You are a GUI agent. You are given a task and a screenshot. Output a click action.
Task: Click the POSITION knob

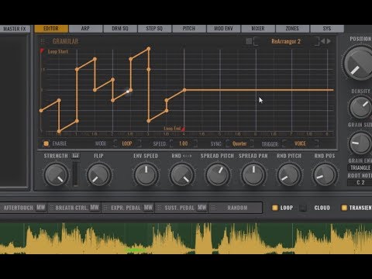360,64
